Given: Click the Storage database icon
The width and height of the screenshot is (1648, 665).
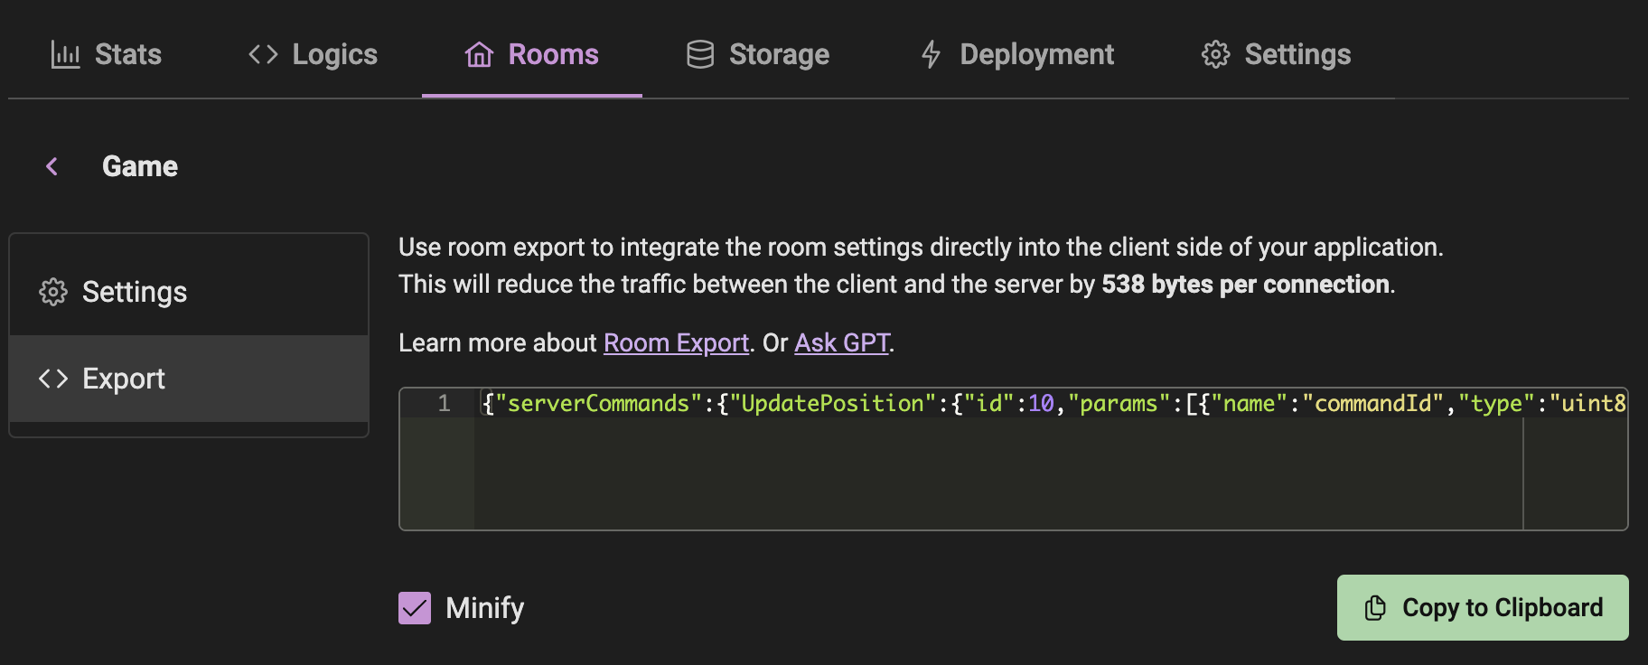Looking at the screenshot, I should point(700,54).
